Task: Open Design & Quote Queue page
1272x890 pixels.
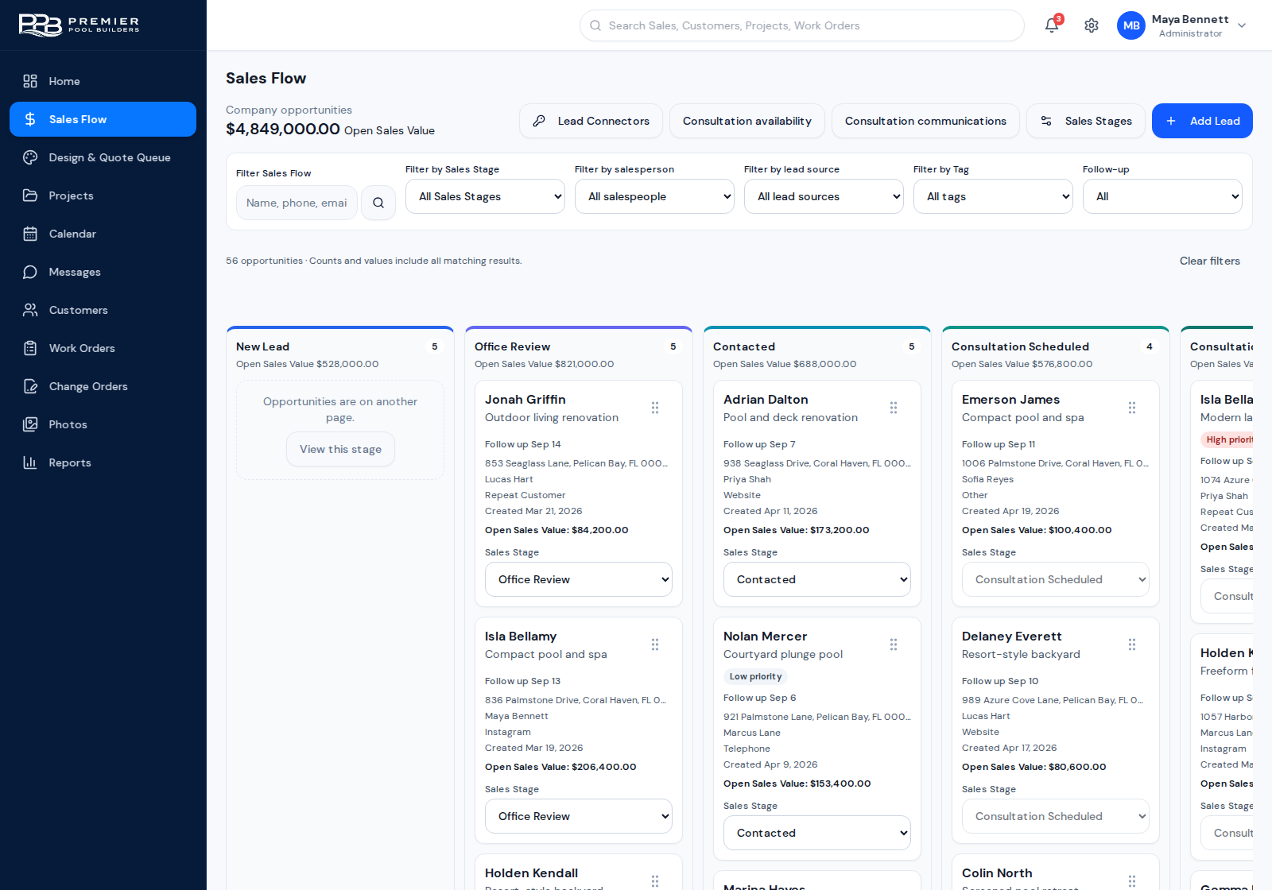Action: pyautogui.click(x=103, y=157)
